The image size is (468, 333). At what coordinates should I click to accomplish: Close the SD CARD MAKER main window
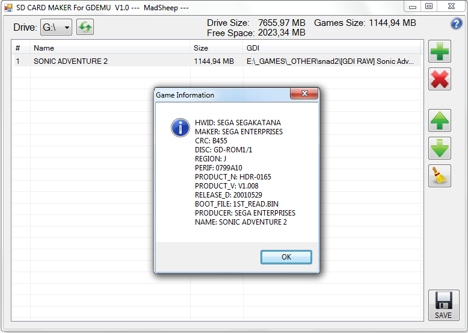451,7
